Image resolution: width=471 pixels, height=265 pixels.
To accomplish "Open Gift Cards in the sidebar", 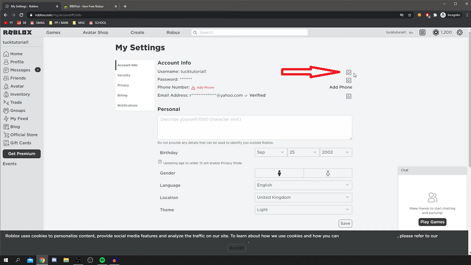I will pyautogui.click(x=17, y=143).
